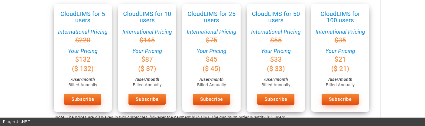Subscribe to CloudLIMS for 10 users

point(147,99)
